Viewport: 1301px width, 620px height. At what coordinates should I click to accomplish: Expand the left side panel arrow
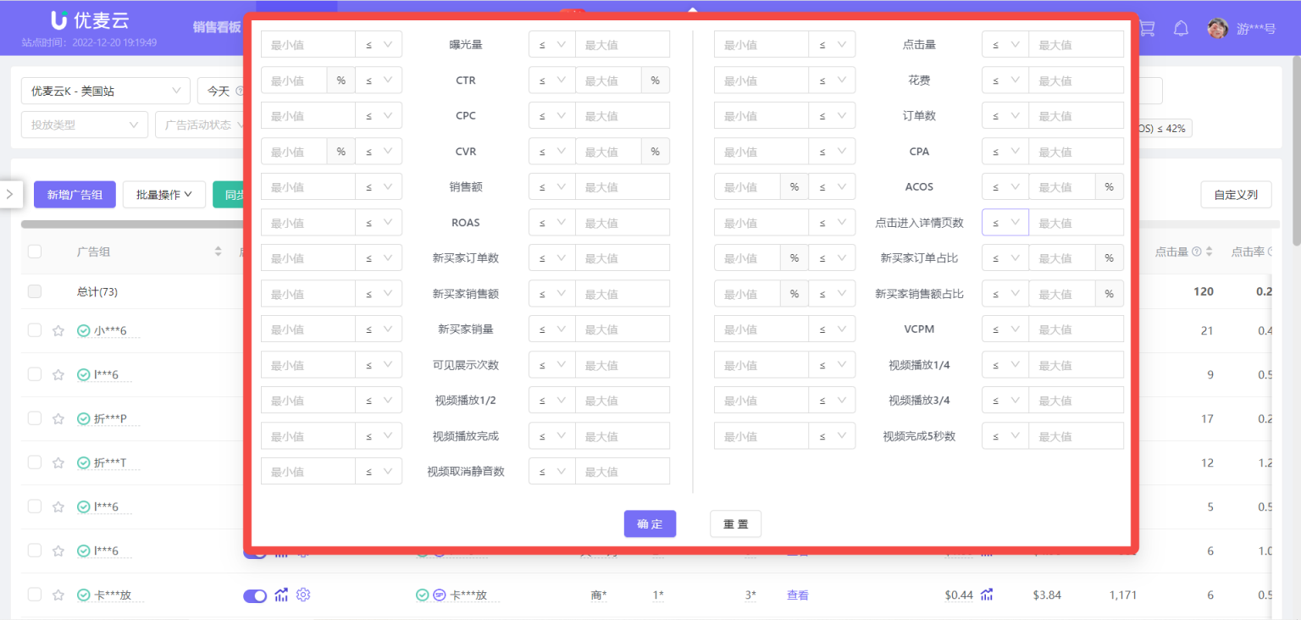[x=9, y=194]
